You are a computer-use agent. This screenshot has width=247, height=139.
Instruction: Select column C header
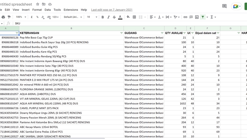click(144, 28)
